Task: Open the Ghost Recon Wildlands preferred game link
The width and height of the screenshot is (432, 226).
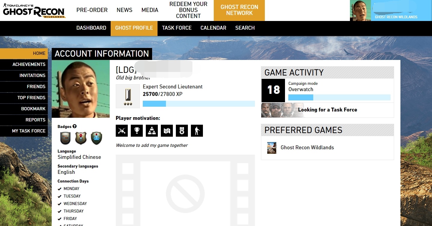Action: click(x=307, y=147)
